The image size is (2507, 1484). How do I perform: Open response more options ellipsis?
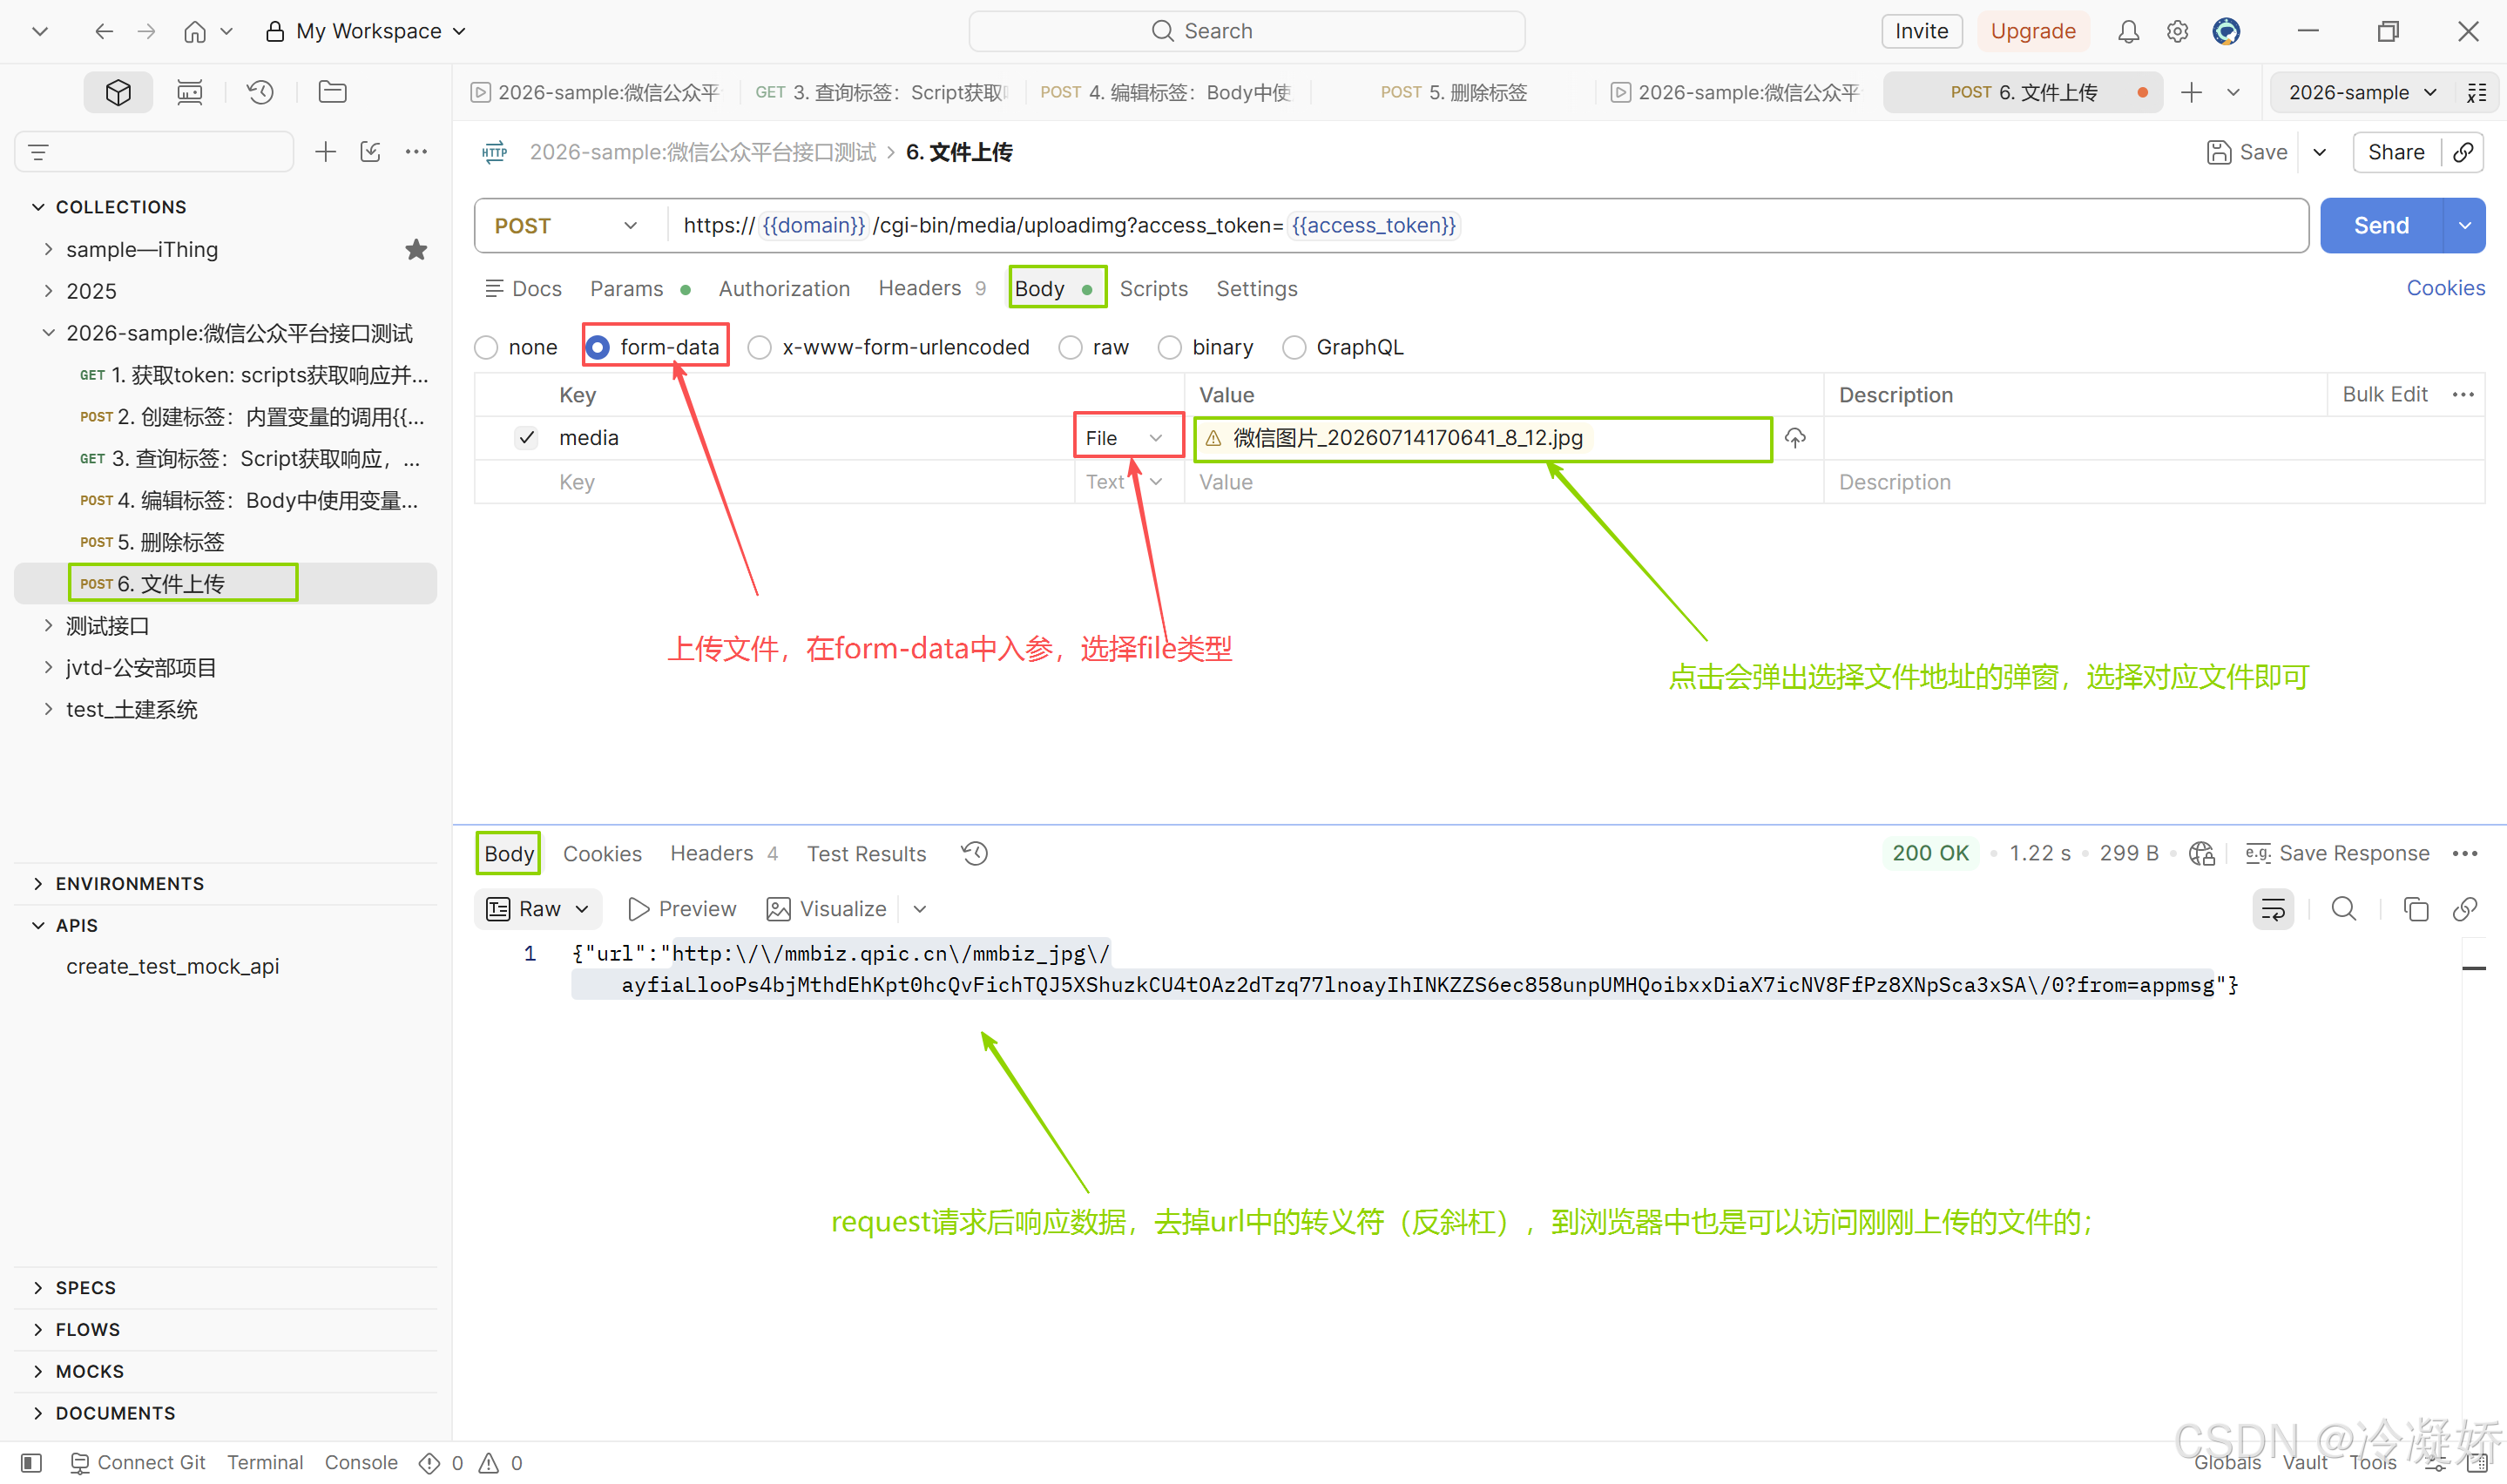coord(2465,853)
